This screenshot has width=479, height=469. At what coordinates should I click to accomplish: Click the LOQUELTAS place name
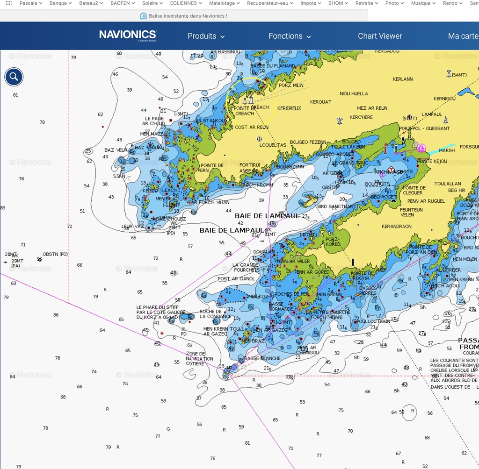pos(273,145)
